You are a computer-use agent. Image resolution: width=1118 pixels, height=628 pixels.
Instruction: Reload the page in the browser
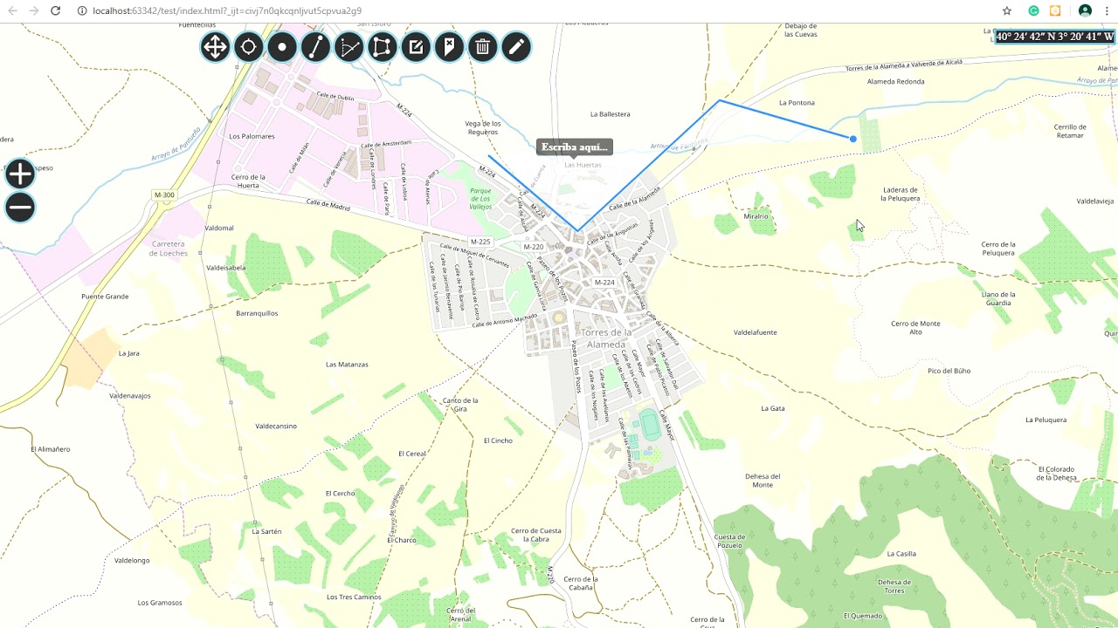pos(56,10)
